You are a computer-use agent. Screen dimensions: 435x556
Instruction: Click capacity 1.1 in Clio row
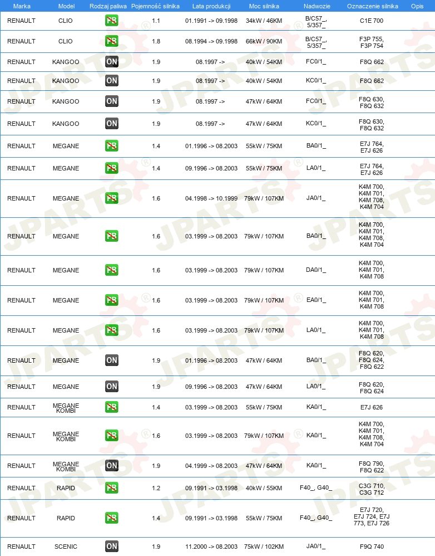click(x=156, y=21)
